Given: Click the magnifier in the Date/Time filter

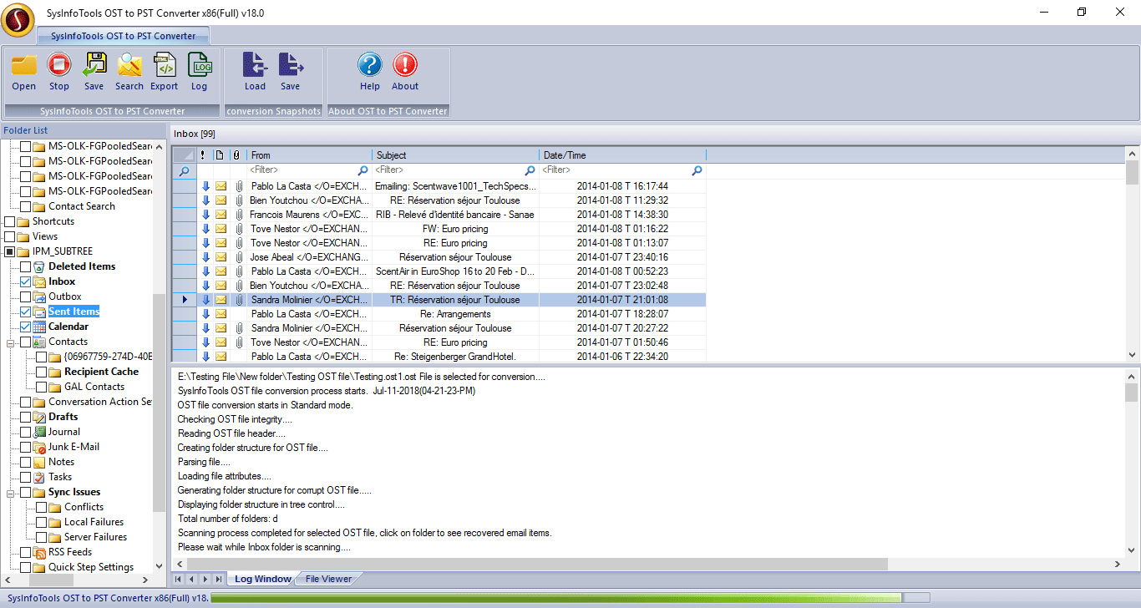Looking at the screenshot, I should pyautogui.click(x=697, y=170).
